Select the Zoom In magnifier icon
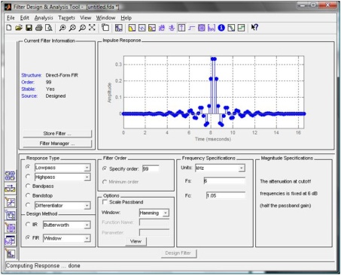 pos(62,28)
